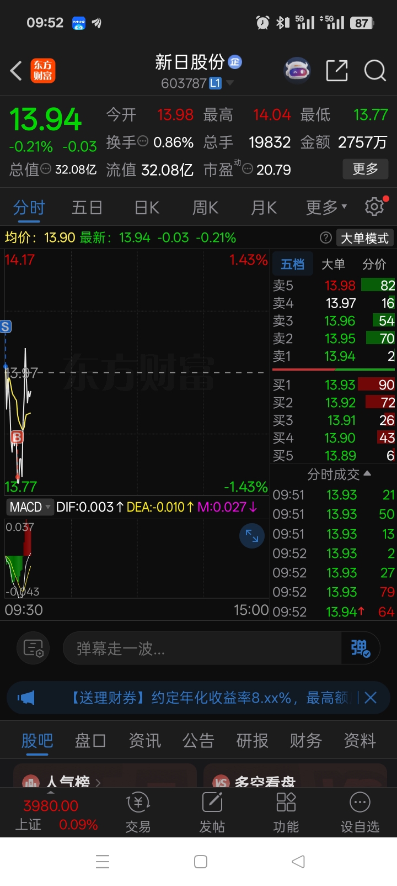Expand the 人气榜 chevron
The image size is (397, 886).
click(x=98, y=782)
